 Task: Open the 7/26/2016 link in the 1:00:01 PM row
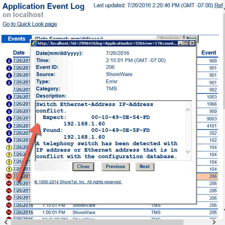[x=23, y=212]
